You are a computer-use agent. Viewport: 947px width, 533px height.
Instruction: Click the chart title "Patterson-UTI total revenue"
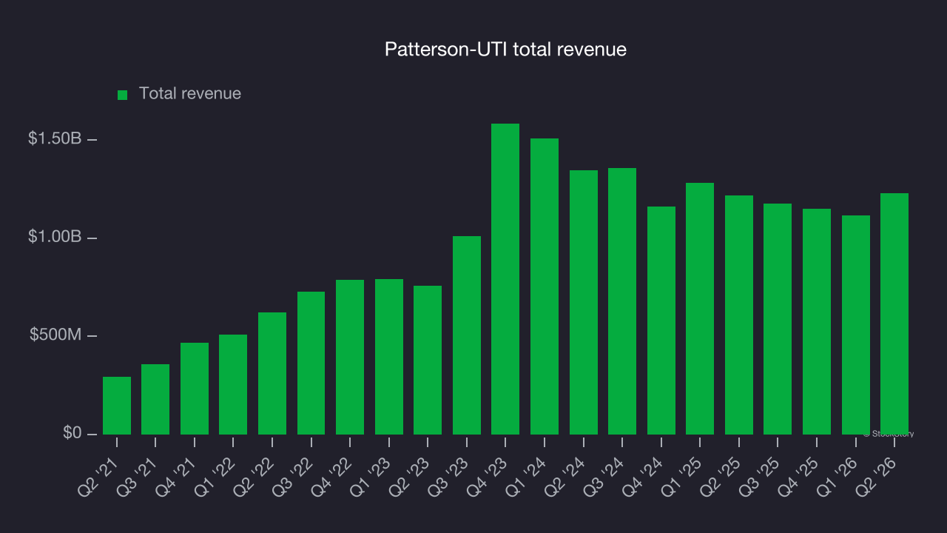[505, 50]
